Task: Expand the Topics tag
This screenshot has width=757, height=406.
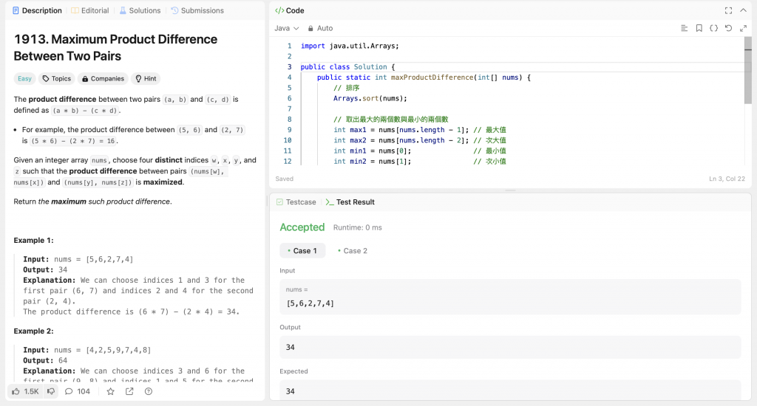Action: [x=56, y=78]
